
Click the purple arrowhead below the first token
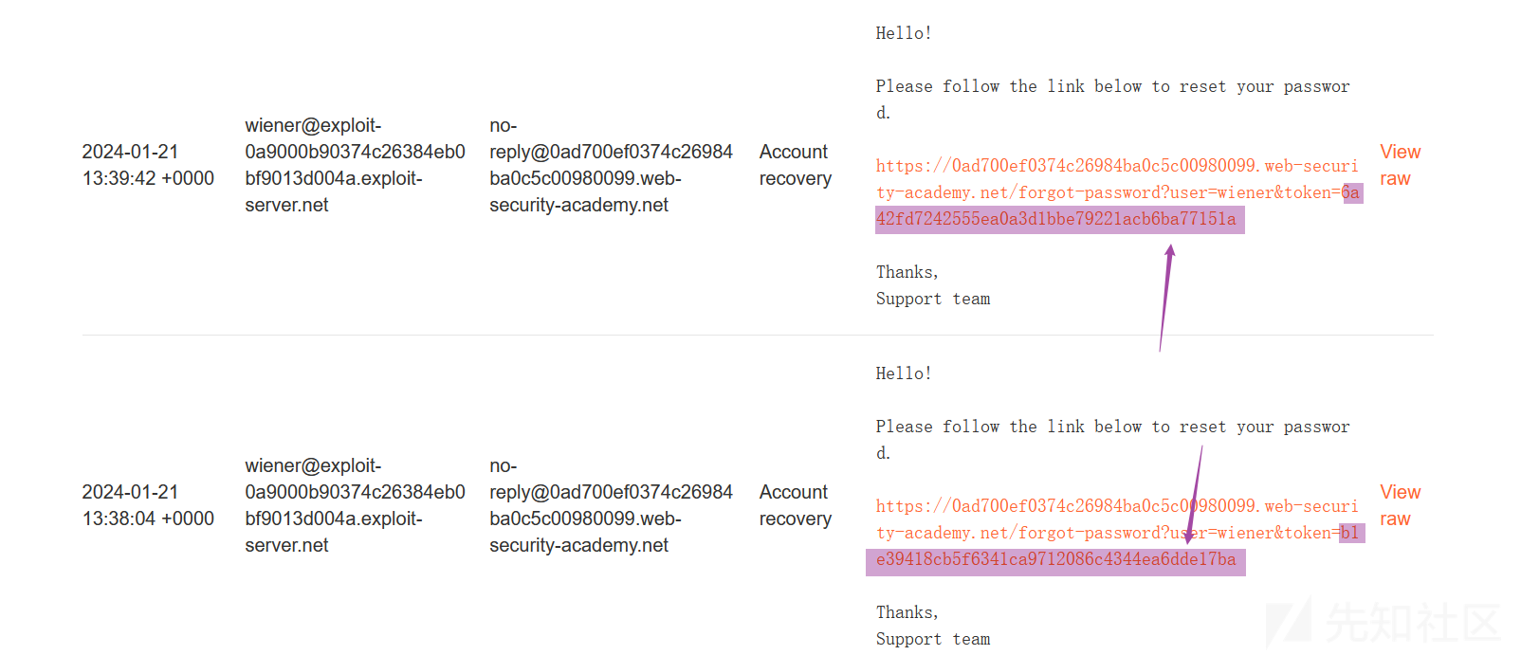pos(1170,250)
